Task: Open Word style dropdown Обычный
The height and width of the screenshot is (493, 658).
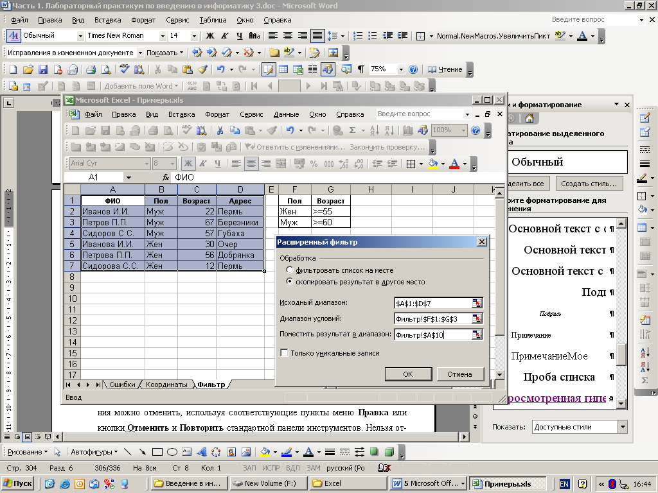Action: [80, 36]
